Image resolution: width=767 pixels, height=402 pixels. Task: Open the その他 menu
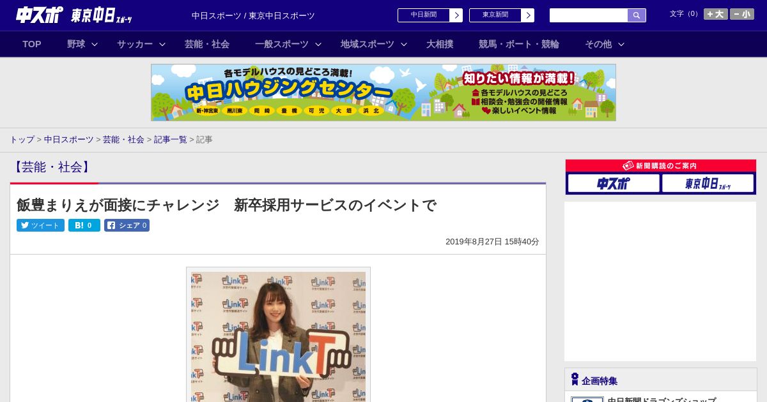click(x=598, y=44)
